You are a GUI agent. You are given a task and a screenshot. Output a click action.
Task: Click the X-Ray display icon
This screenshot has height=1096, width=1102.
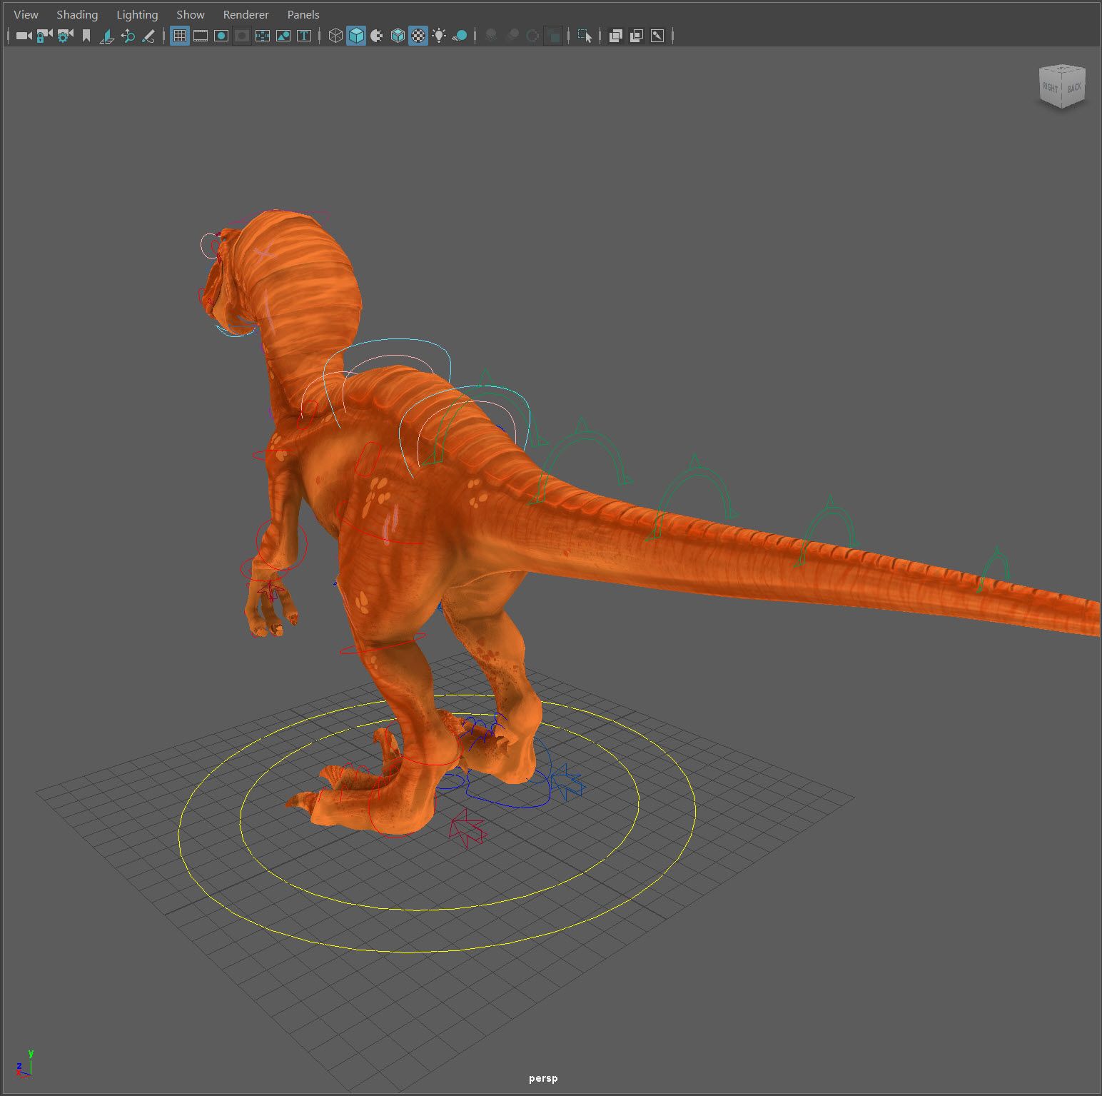tap(616, 36)
